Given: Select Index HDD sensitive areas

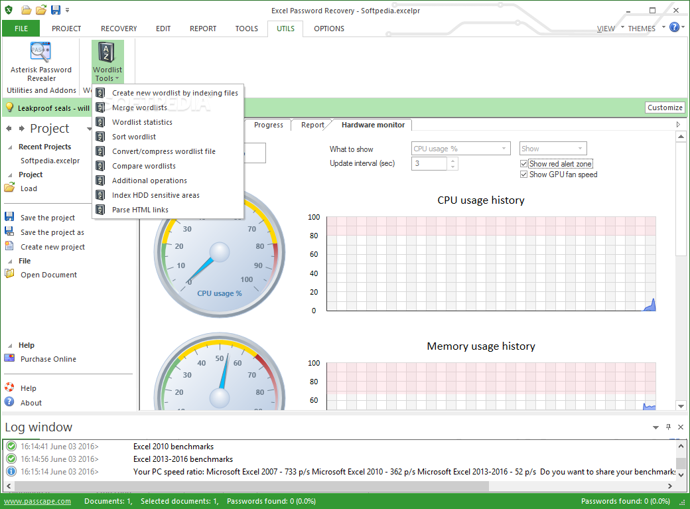Looking at the screenshot, I should coord(168,194).
